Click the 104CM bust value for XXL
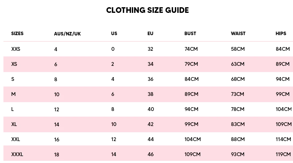This screenshot has height=163, width=293. click(193, 139)
